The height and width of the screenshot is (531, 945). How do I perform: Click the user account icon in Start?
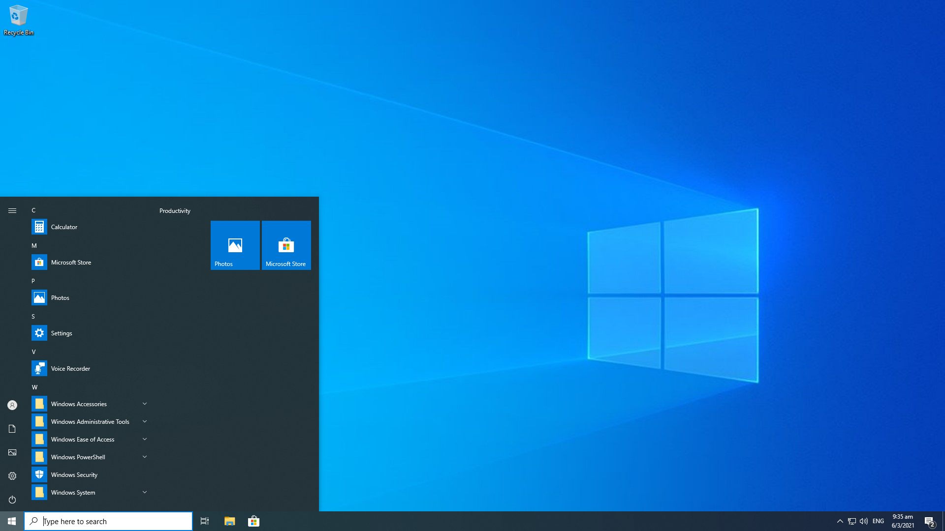click(x=12, y=405)
